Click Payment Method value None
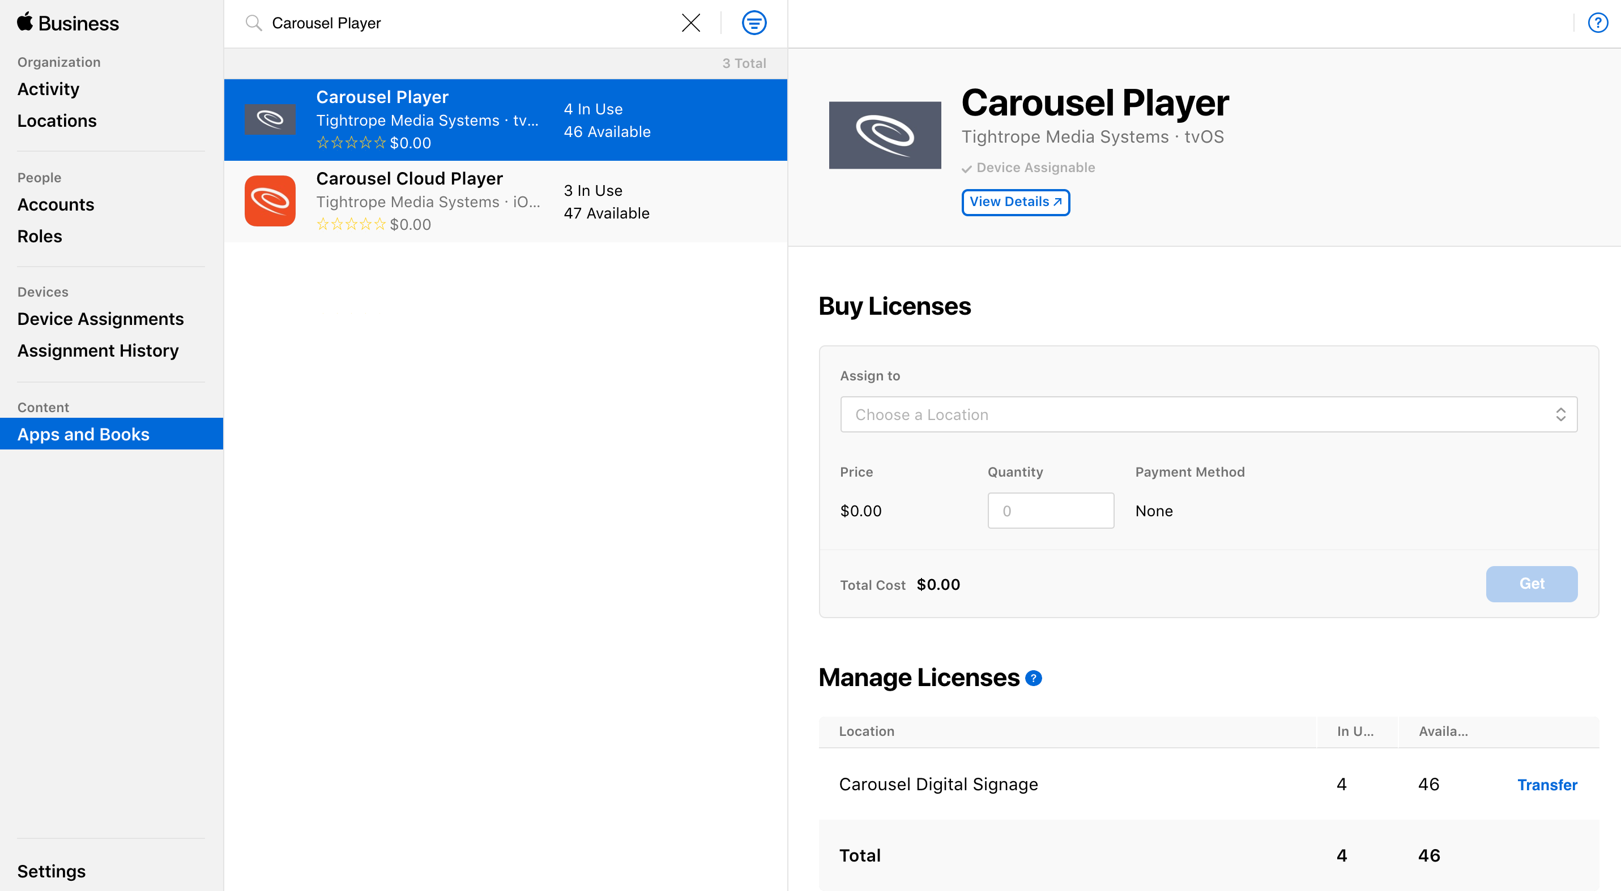 [1154, 511]
